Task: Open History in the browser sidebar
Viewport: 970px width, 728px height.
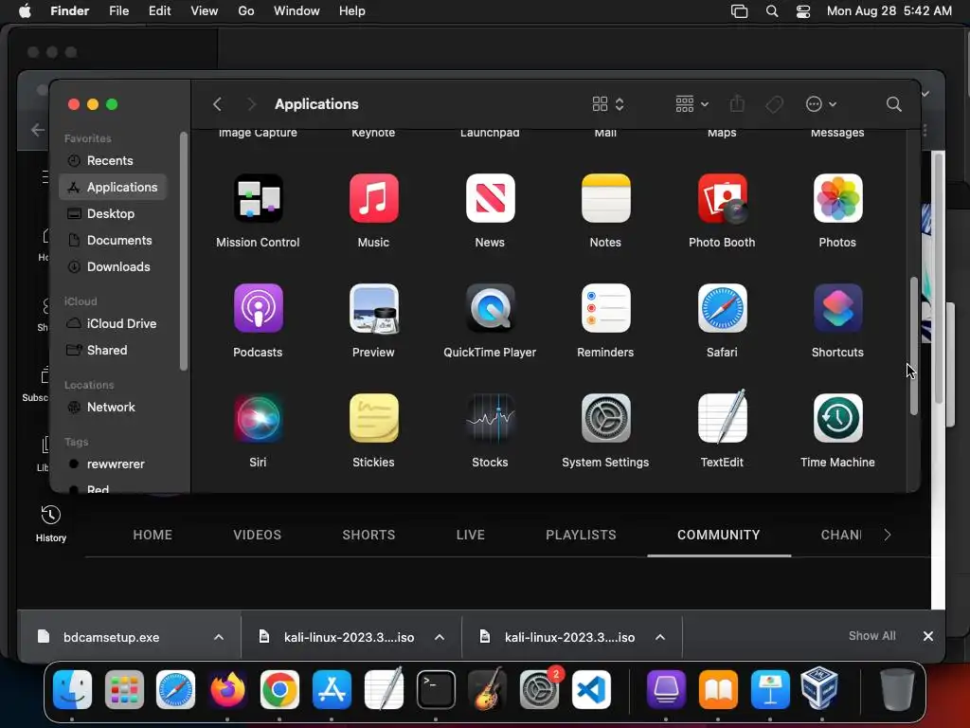Action: [x=51, y=523]
